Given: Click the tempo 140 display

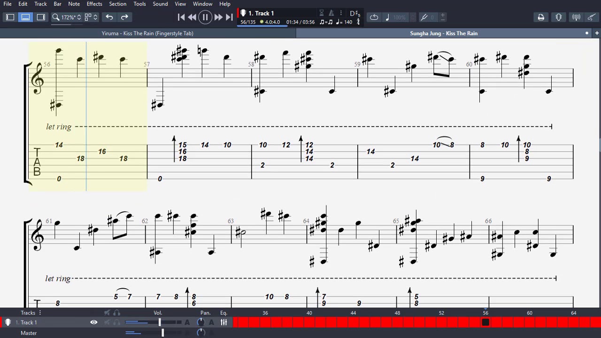Looking at the screenshot, I should pyautogui.click(x=344, y=22).
